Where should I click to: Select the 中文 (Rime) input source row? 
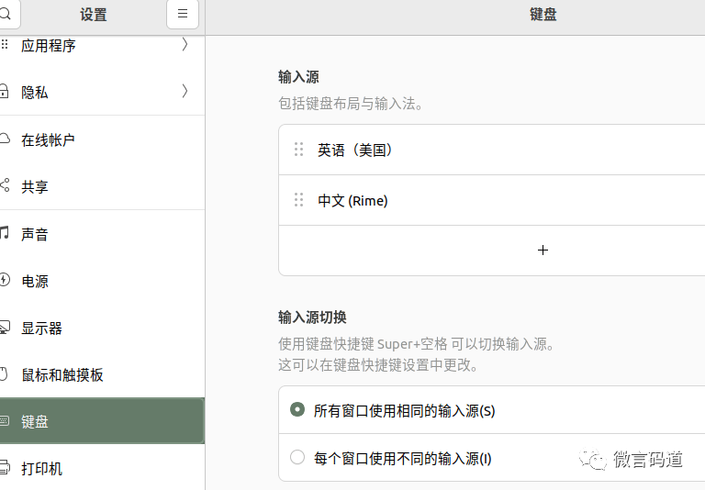(x=459, y=200)
